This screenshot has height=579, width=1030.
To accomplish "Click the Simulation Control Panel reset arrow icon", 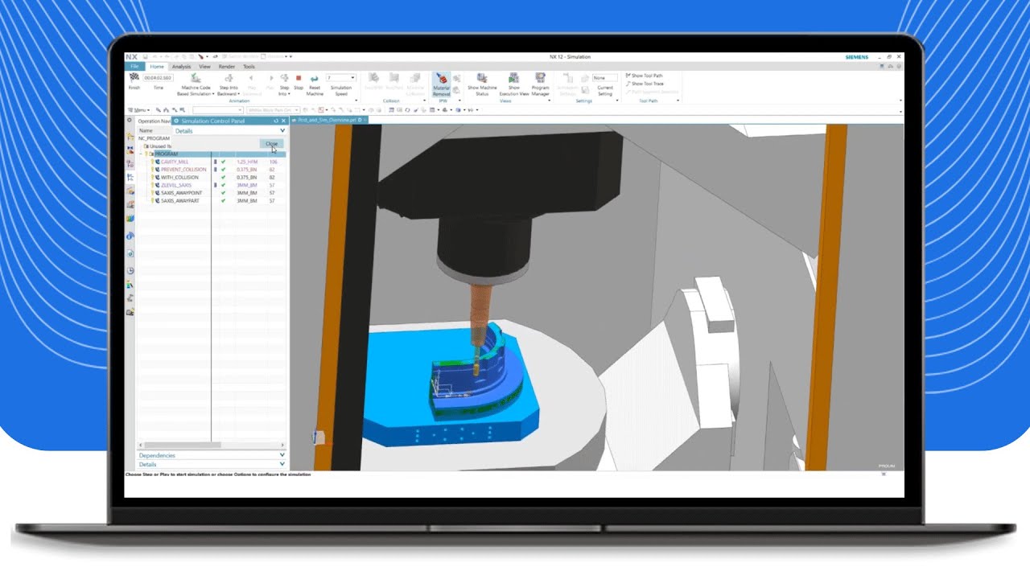I will (275, 121).
